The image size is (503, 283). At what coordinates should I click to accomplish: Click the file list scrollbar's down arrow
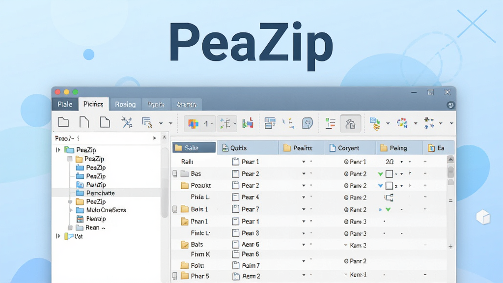[x=450, y=246]
